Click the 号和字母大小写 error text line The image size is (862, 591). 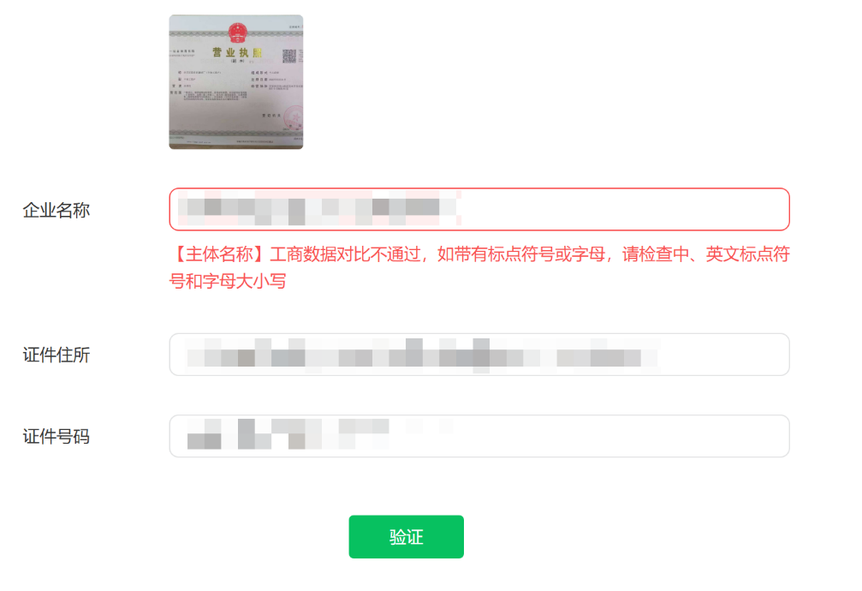(228, 281)
